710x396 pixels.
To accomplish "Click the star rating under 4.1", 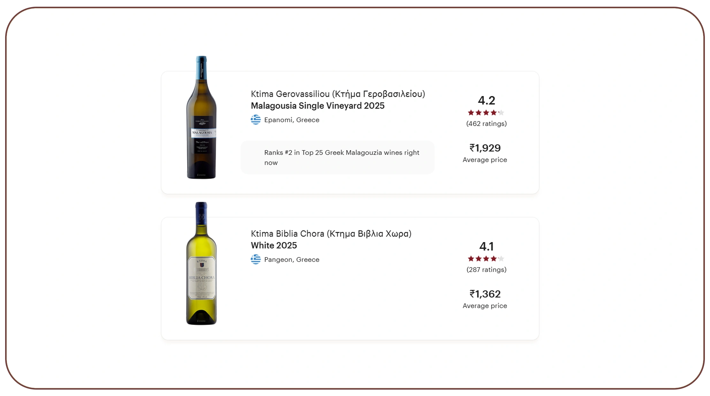I will pyautogui.click(x=486, y=259).
